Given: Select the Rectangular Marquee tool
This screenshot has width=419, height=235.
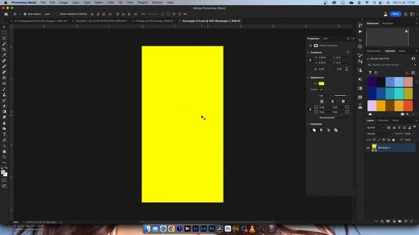Looking at the screenshot, I should point(4,33).
